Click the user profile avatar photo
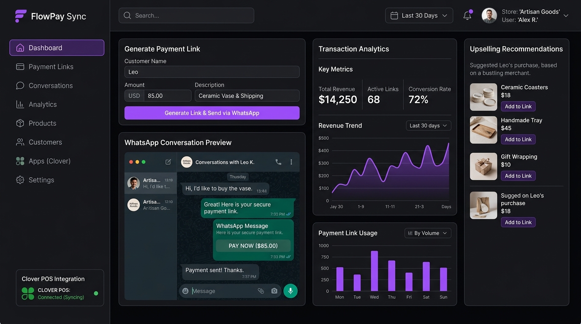The height and width of the screenshot is (324, 581). coord(489,16)
